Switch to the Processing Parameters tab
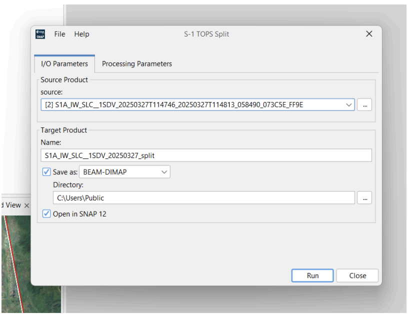408x314 pixels. [x=136, y=63]
